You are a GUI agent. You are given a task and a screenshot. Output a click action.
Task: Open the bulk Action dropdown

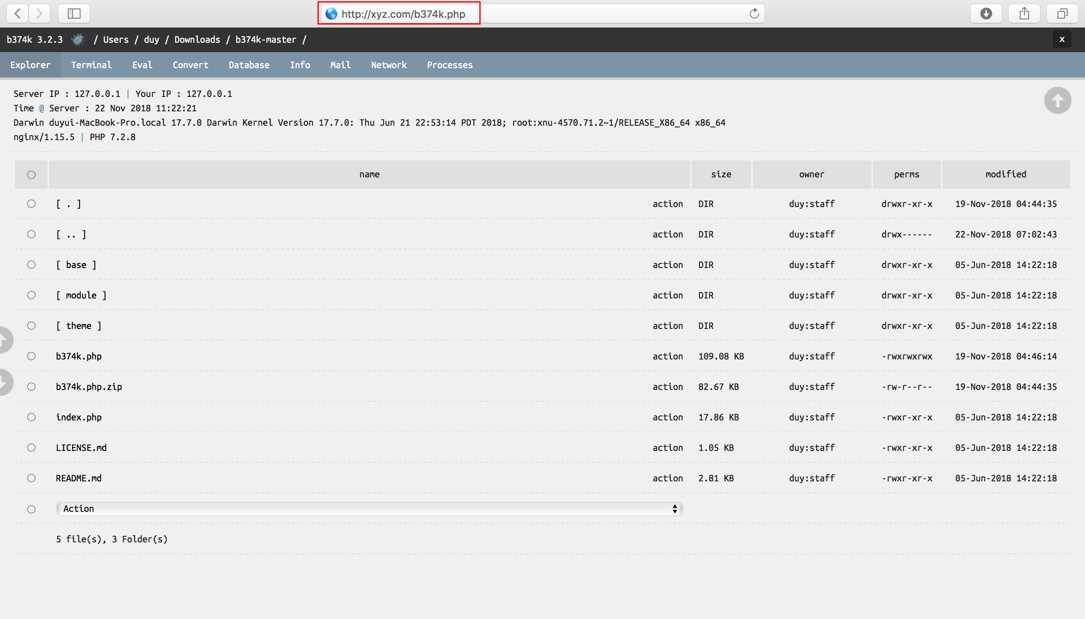[369, 509]
